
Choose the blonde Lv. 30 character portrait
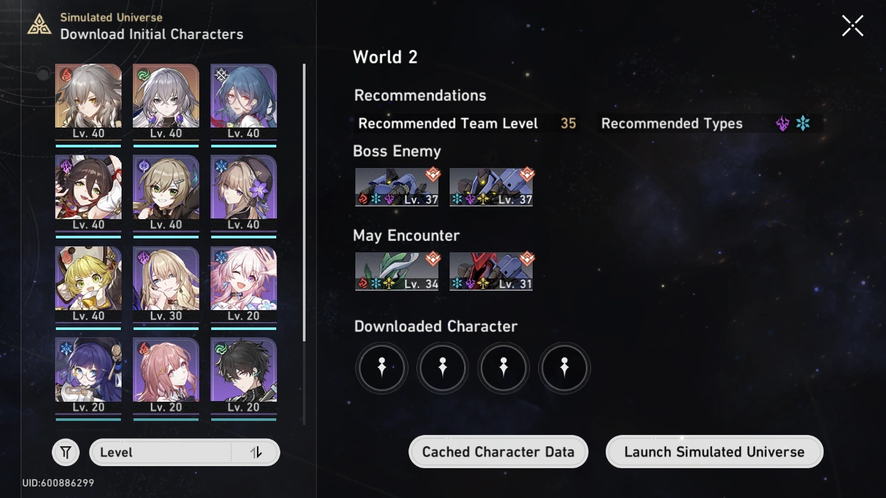click(x=166, y=284)
